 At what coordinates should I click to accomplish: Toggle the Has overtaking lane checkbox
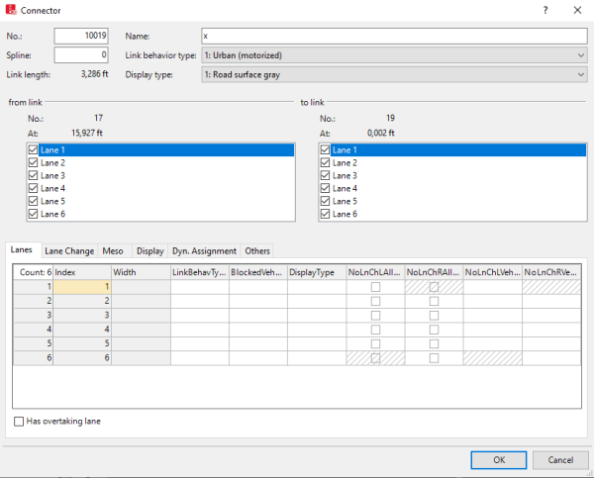click(20, 421)
